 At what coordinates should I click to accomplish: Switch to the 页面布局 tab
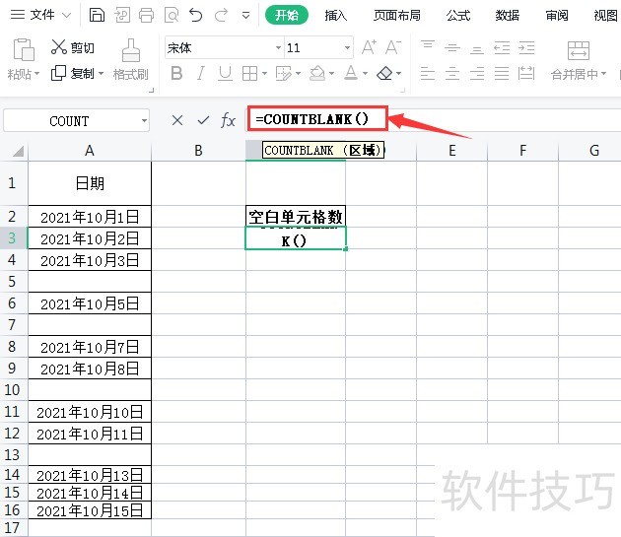pos(397,16)
